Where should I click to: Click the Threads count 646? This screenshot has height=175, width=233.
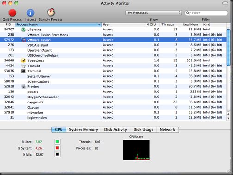[98, 142]
